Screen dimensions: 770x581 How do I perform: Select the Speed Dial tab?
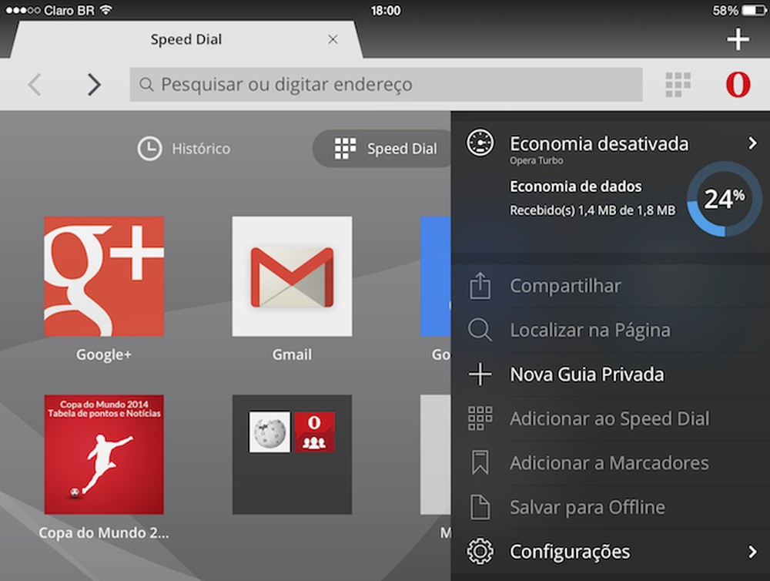click(186, 39)
